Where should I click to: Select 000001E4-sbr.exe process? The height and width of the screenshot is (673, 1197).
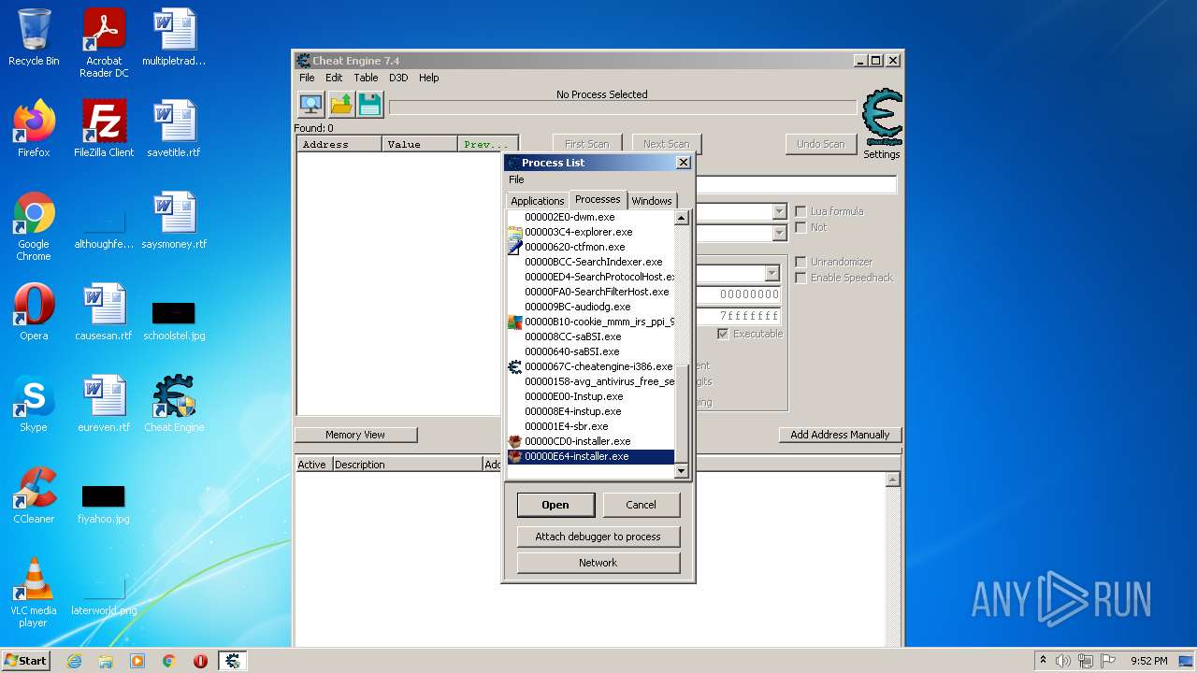pyautogui.click(x=590, y=426)
